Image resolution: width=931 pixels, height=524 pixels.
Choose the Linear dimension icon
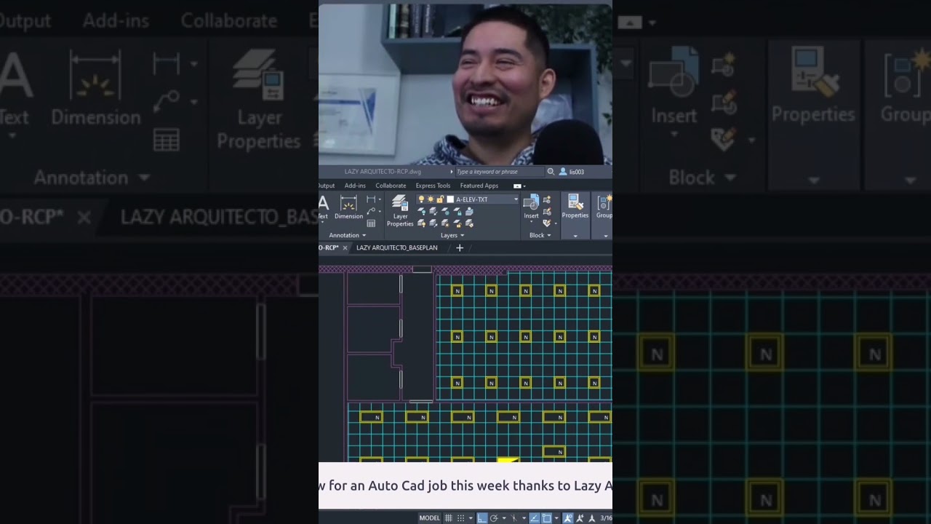[371, 199]
